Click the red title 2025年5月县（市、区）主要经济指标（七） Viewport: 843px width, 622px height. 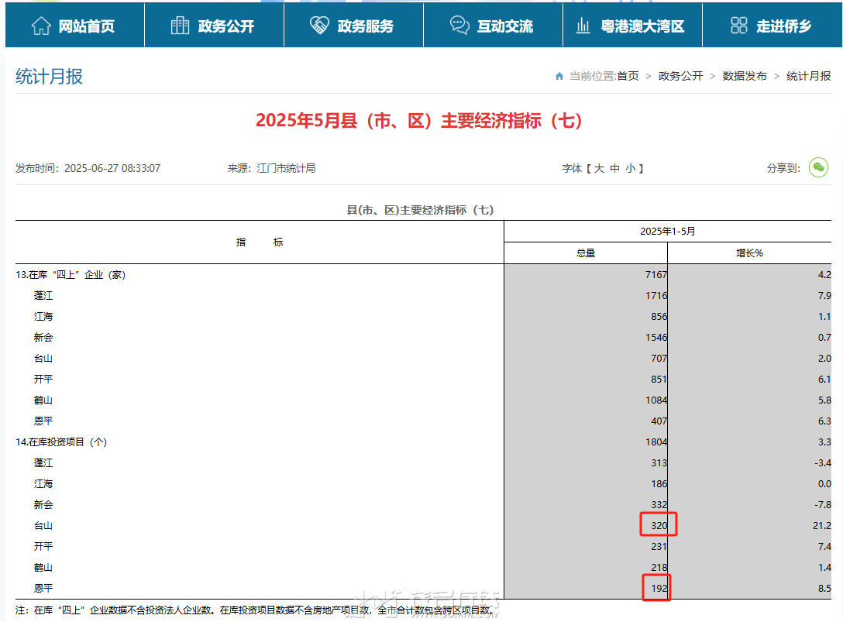pyautogui.click(x=419, y=120)
